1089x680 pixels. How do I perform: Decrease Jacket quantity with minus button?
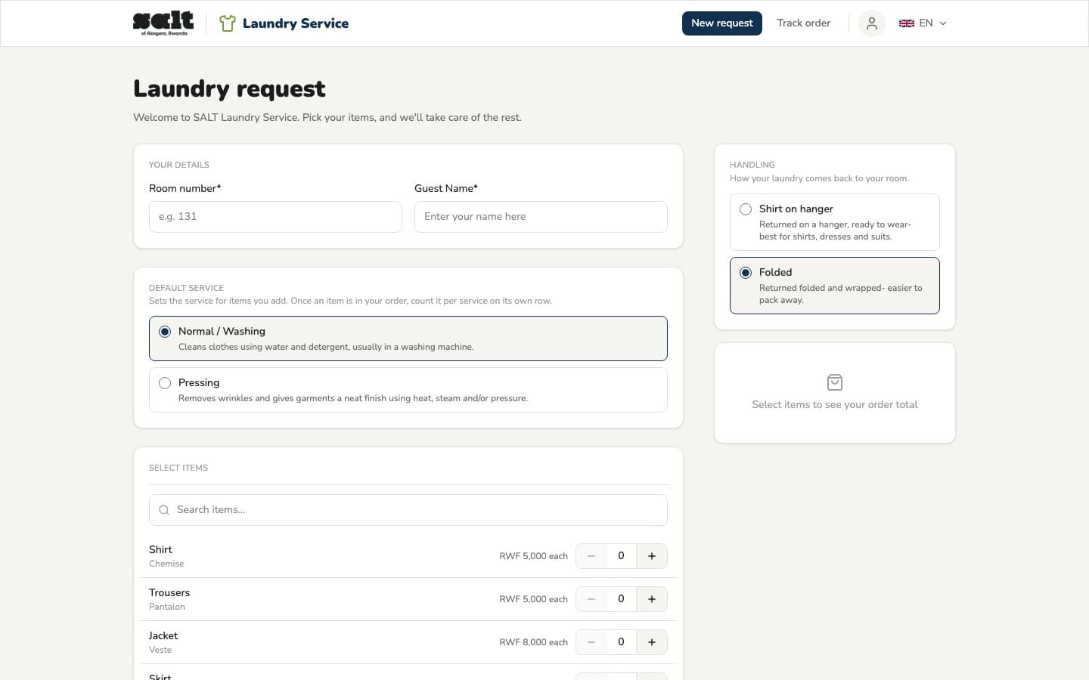[x=591, y=642]
